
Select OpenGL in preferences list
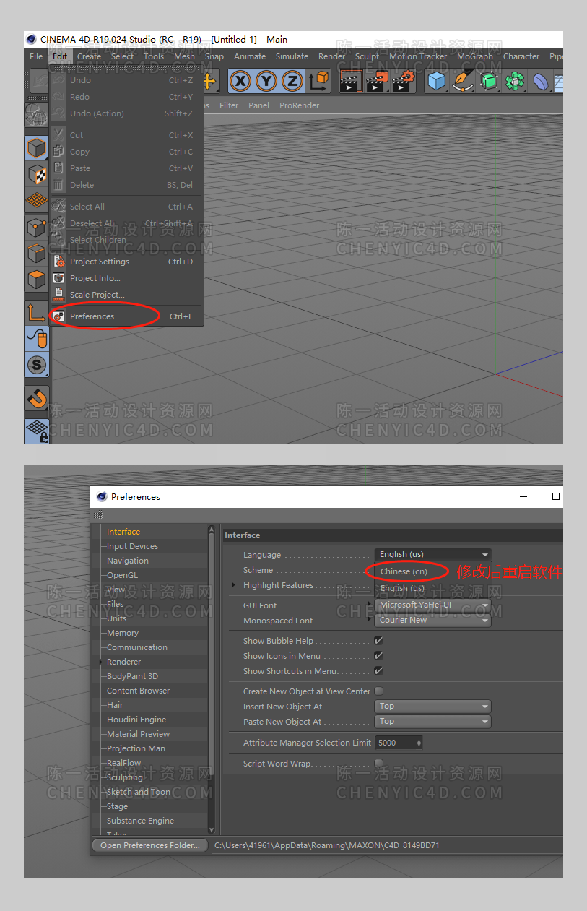point(122,575)
